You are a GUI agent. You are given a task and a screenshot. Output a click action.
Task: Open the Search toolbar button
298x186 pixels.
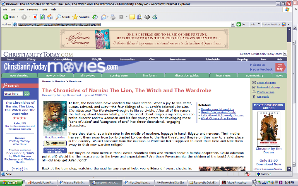pyautogui.click(x=63, y=17)
